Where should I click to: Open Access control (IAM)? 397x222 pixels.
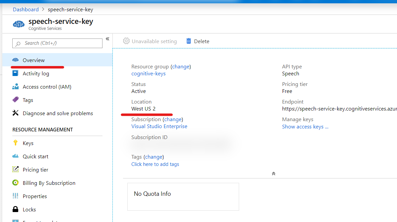(x=47, y=87)
